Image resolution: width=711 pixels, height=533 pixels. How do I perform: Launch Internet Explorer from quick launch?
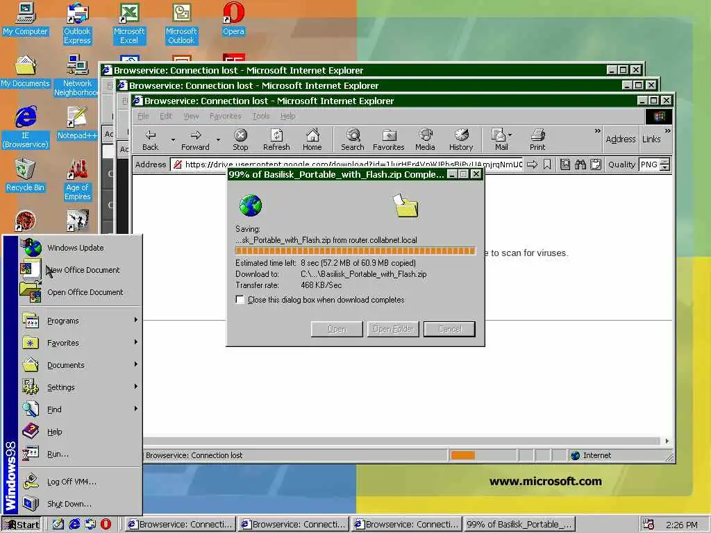coord(74,524)
